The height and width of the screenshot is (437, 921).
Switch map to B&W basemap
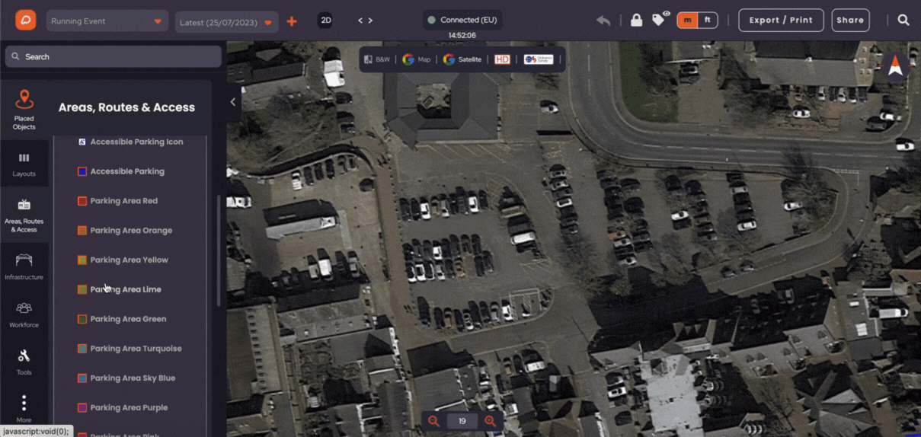pyautogui.click(x=377, y=59)
